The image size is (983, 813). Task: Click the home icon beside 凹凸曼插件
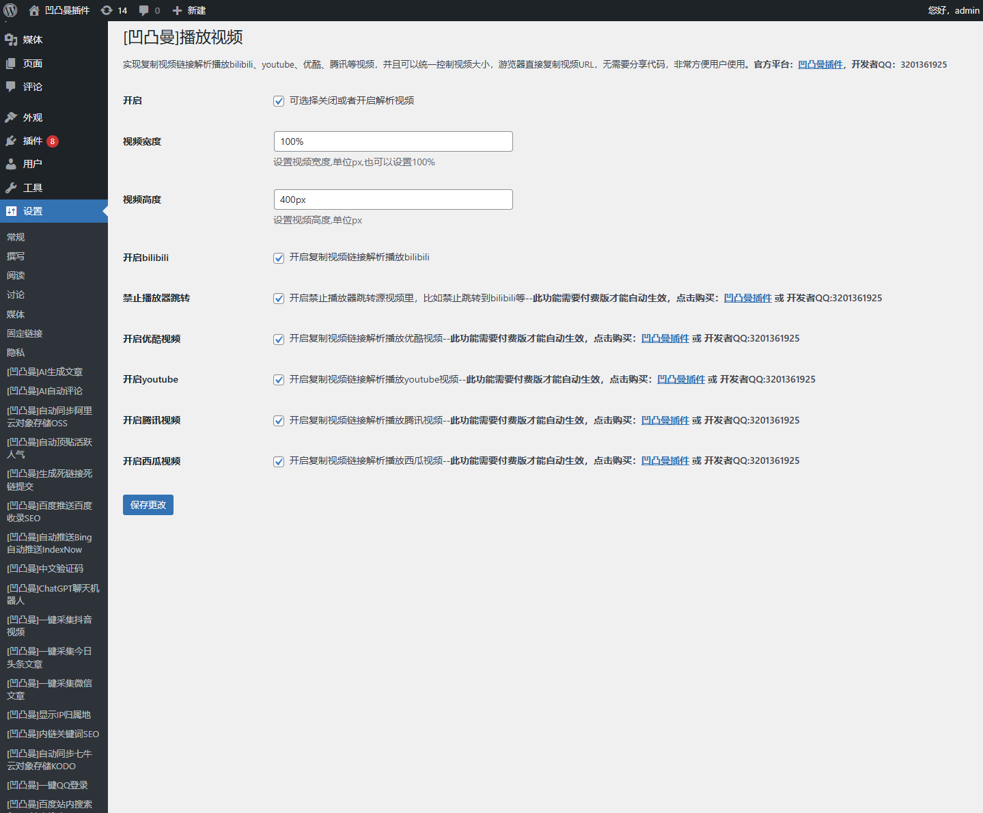(34, 10)
